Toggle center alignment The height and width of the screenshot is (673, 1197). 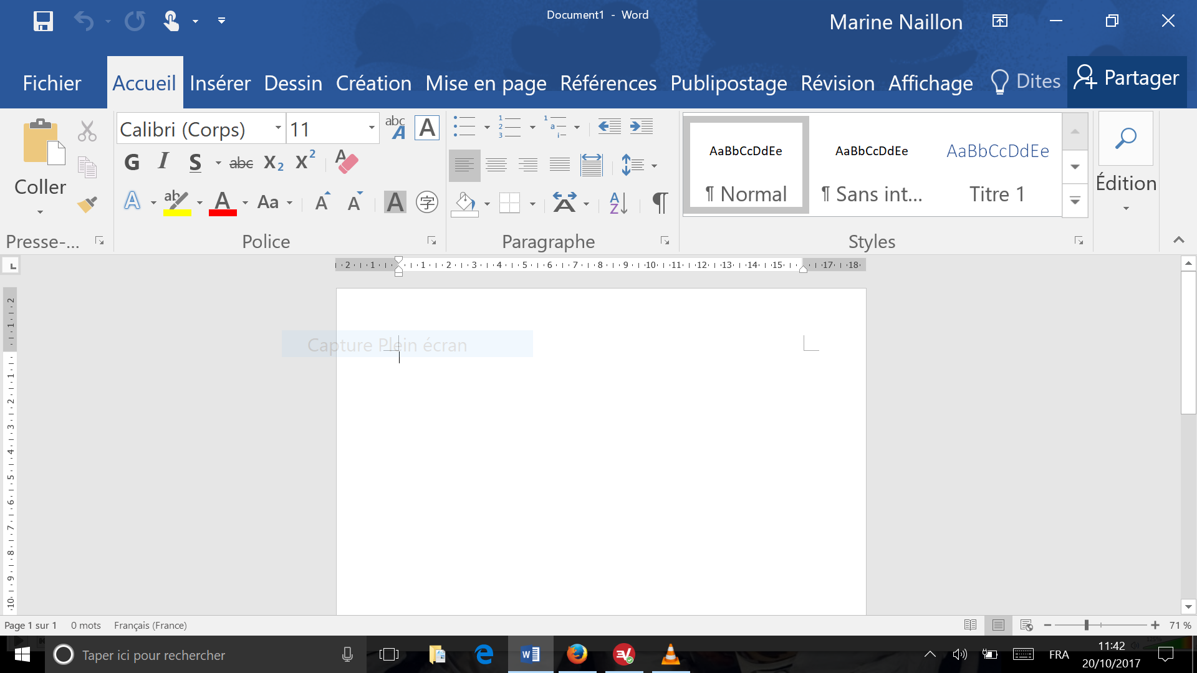pos(496,165)
